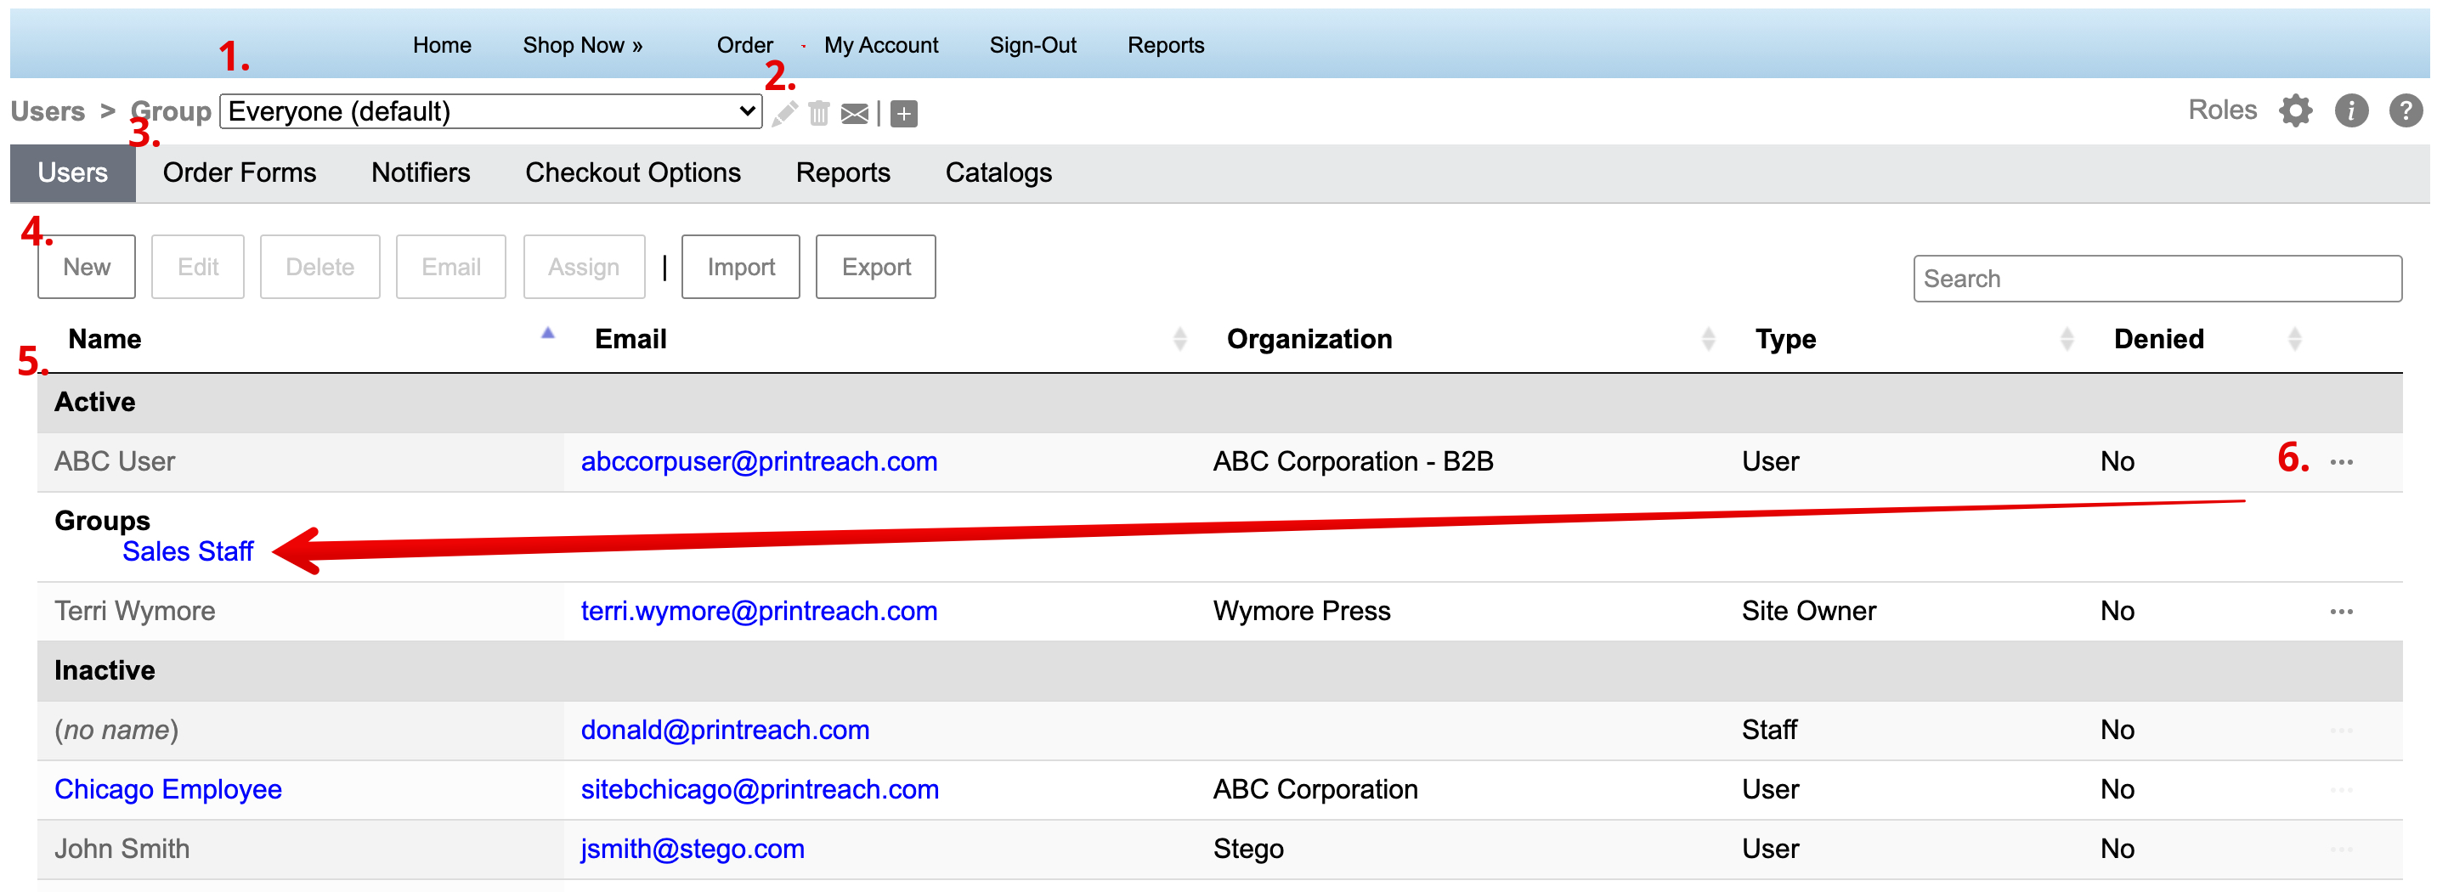
Task: Click the Staff type cell
Action: (x=1769, y=731)
